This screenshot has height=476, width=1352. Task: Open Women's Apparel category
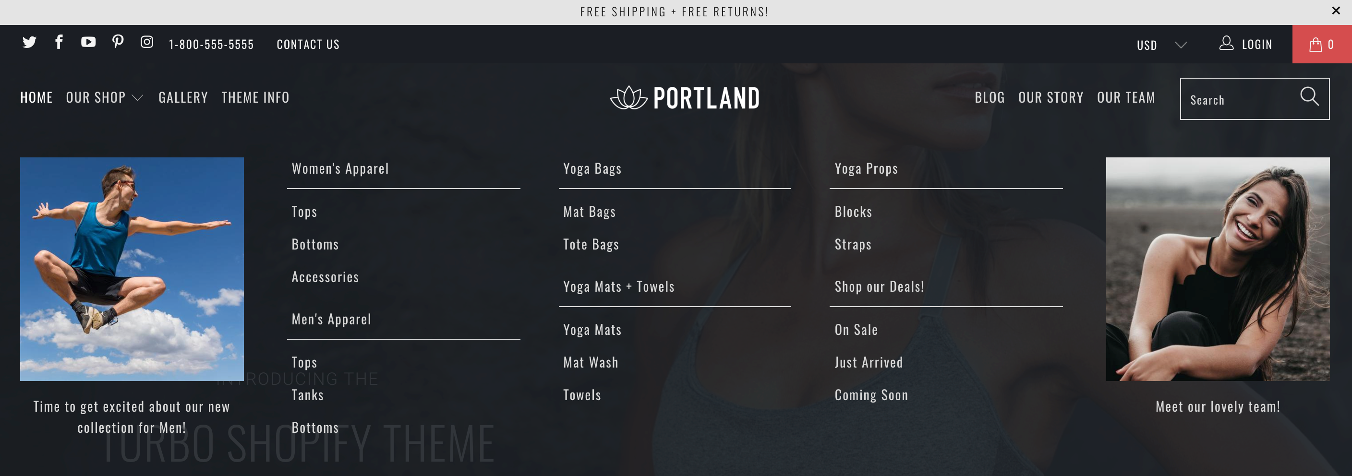[340, 168]
